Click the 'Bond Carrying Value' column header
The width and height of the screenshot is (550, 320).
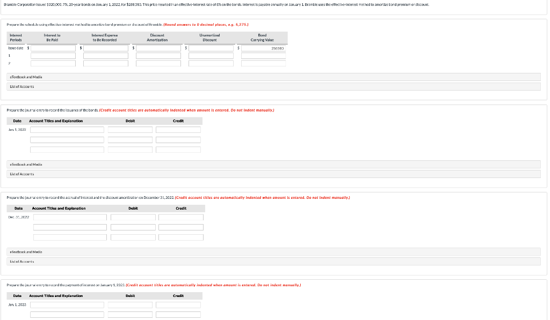262,38
